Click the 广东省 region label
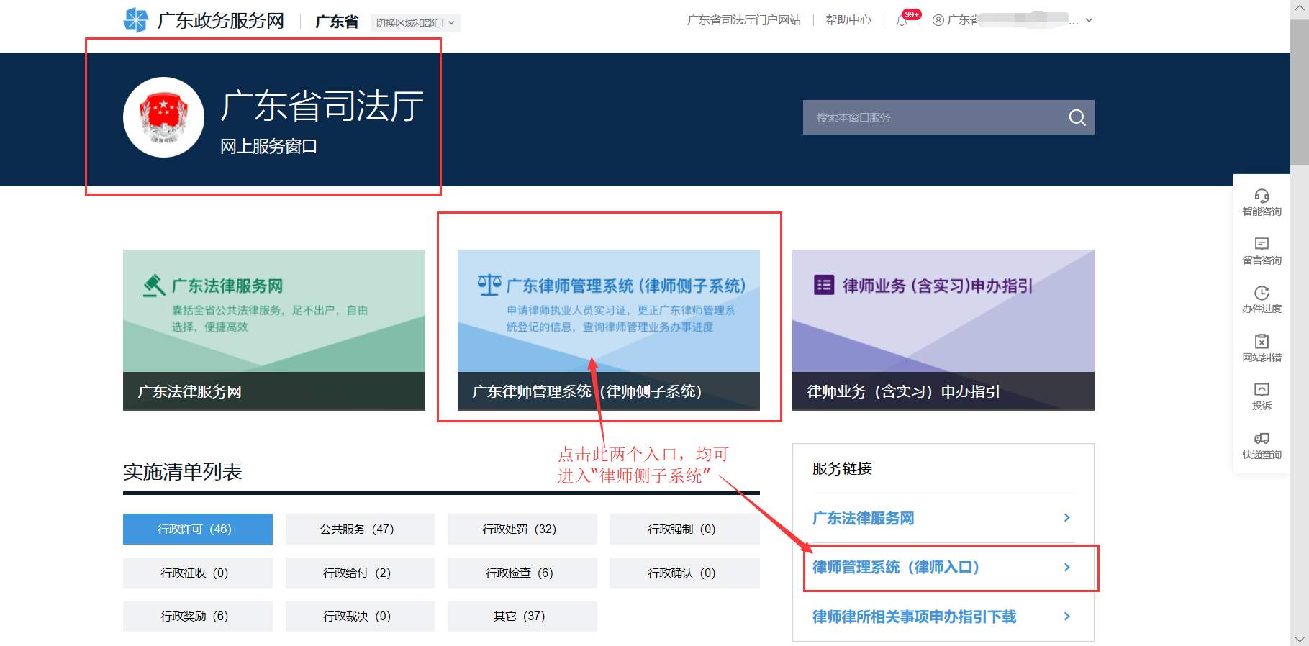Viewport: 1309px width, 646px height. (337, 22)
